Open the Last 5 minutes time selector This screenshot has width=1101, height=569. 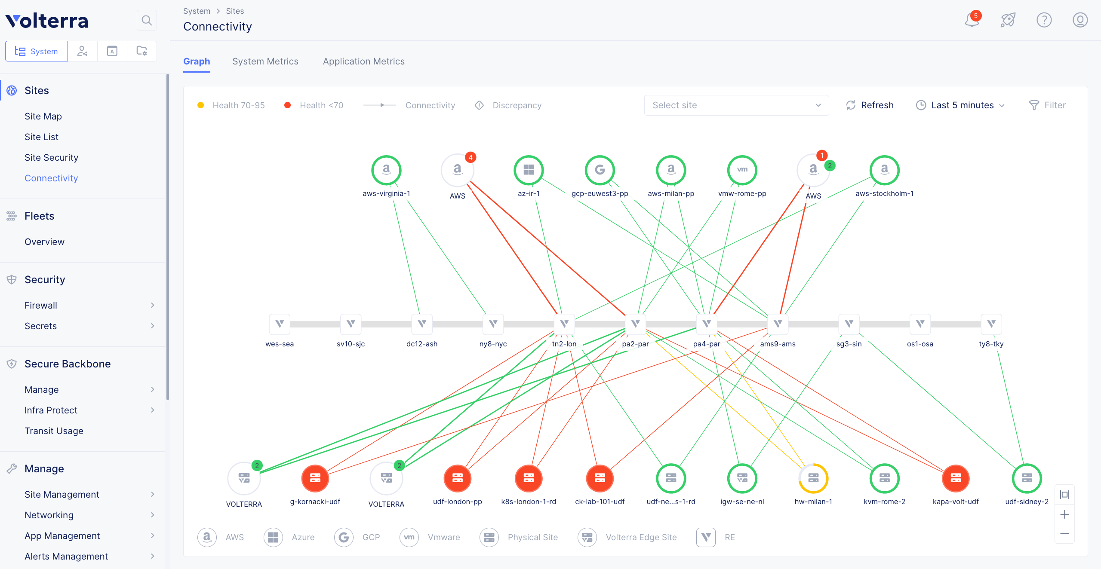pos(960,105)
